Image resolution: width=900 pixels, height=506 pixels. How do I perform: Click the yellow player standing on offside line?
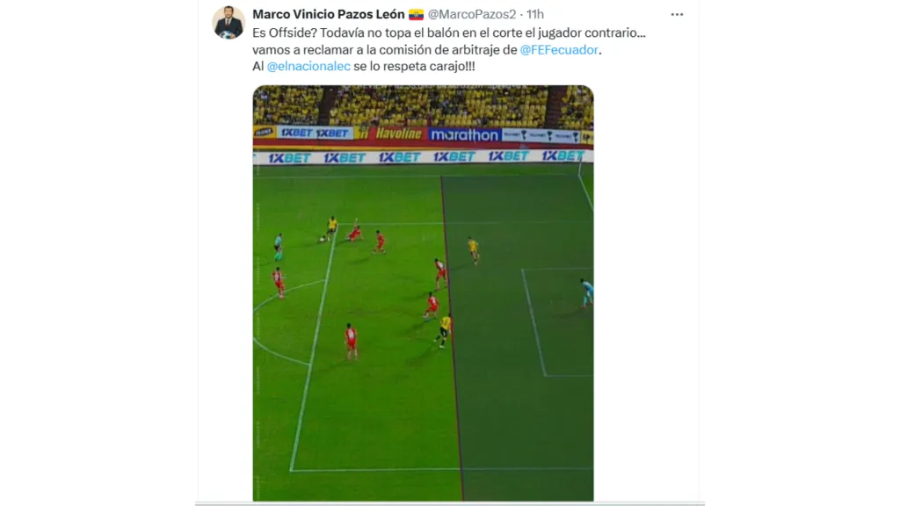(444, 331)
